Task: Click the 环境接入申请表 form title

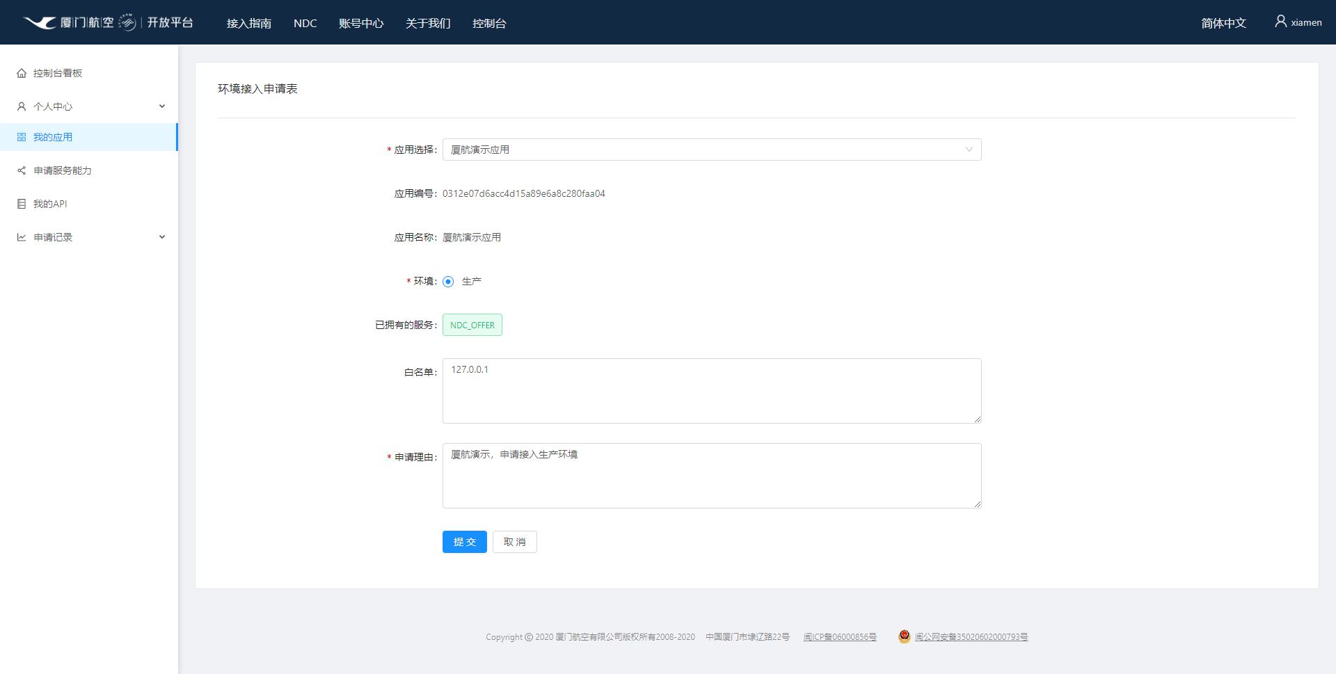Action: 257,88
